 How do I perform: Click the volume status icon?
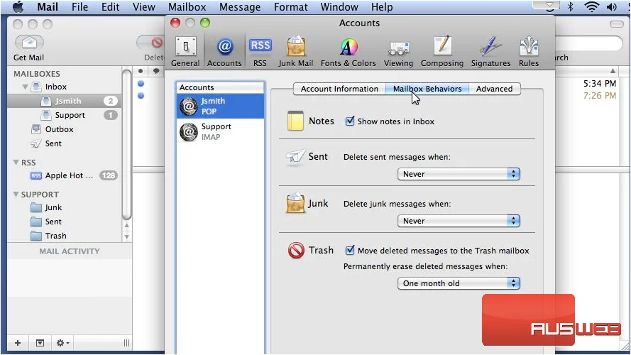click(612, 7)
